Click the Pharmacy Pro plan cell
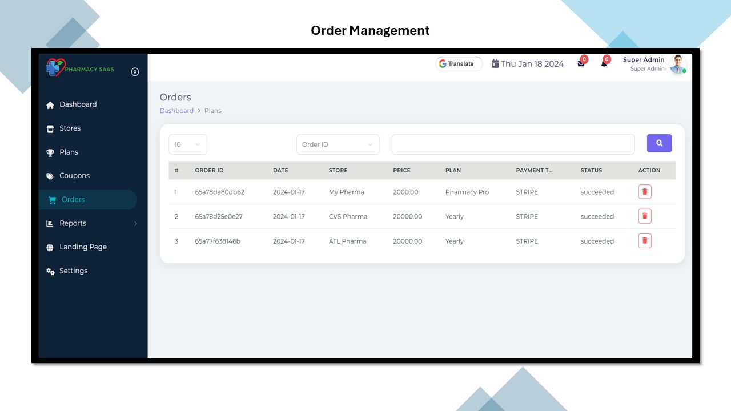 coord(467,192)
